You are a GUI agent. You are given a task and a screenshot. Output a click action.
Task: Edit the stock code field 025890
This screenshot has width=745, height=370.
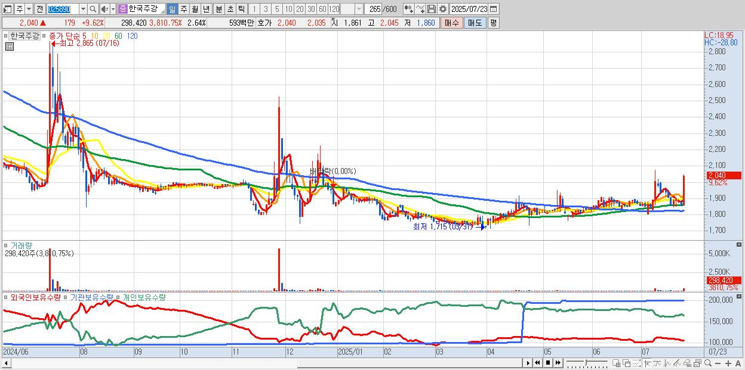(62, 9)
